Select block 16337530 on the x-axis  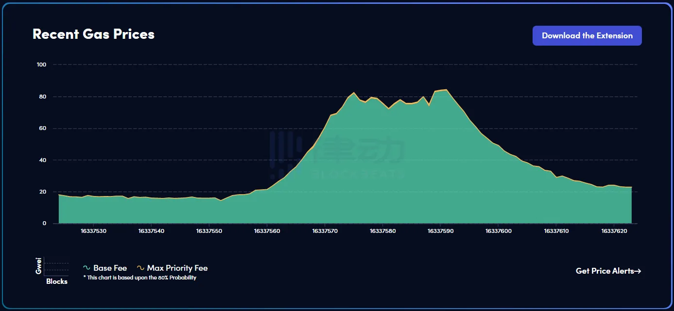click(x=93, y=231)
